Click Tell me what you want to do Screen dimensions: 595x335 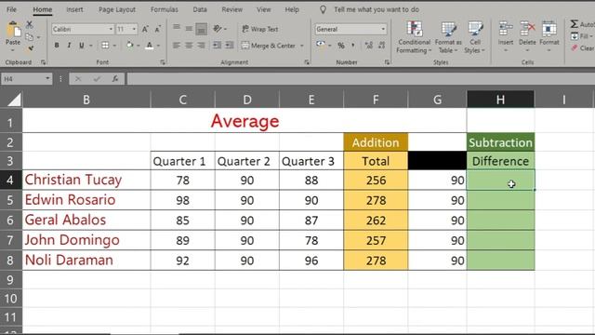376,9
